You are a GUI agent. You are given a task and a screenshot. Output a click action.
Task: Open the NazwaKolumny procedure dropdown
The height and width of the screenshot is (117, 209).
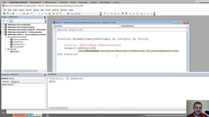coord(186,26)
